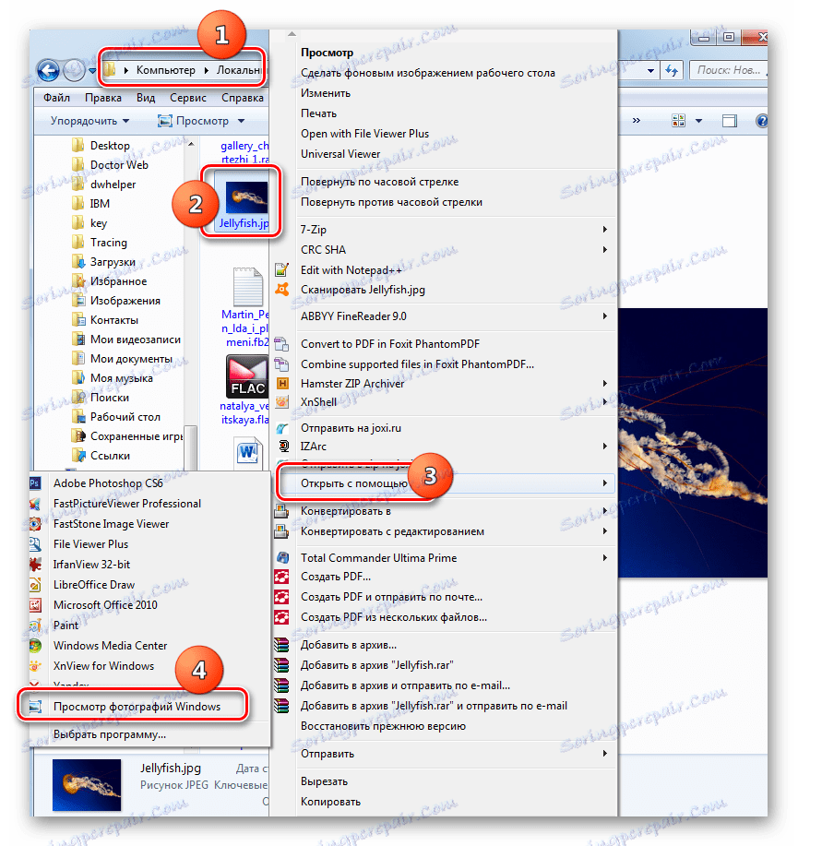The height and width of the screenshot is (846, 822).
Task: Click the Windows Media Center icon
Action: coord(35,645)
